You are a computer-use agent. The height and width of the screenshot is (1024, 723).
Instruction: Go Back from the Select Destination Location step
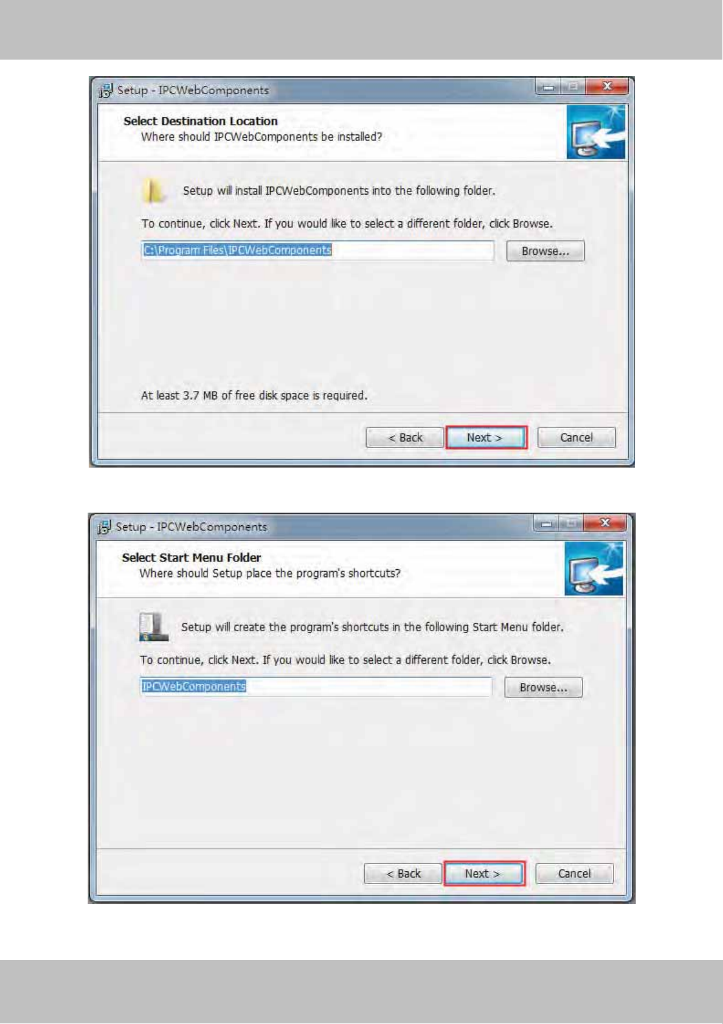(x=404, y=438)
